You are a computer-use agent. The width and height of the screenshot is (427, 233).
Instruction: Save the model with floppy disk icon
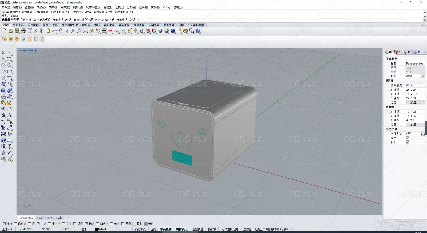click(17, 31)
